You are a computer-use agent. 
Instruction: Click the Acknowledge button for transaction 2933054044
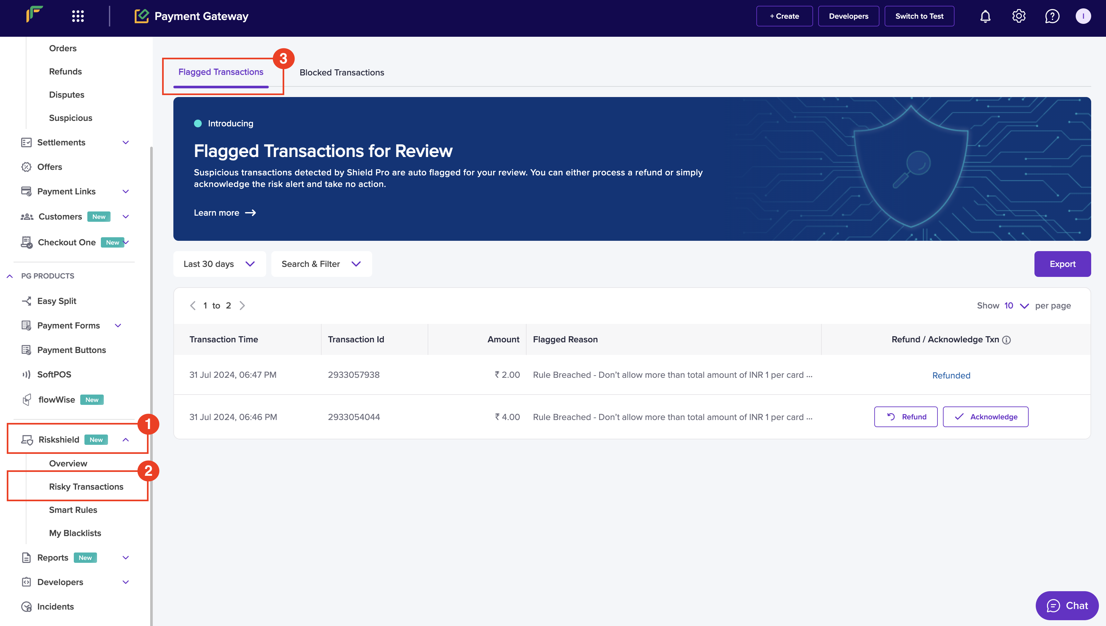[986, 416]
